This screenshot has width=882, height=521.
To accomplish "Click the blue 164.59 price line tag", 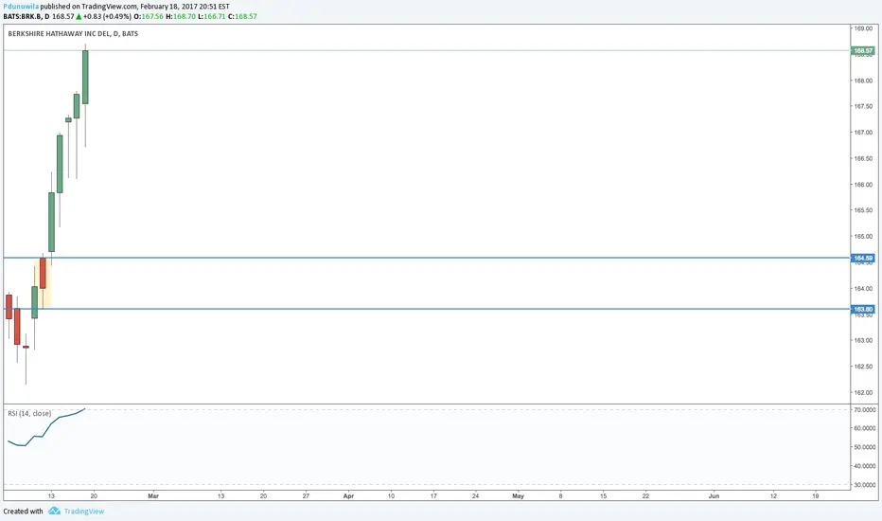I will point(863,258).
